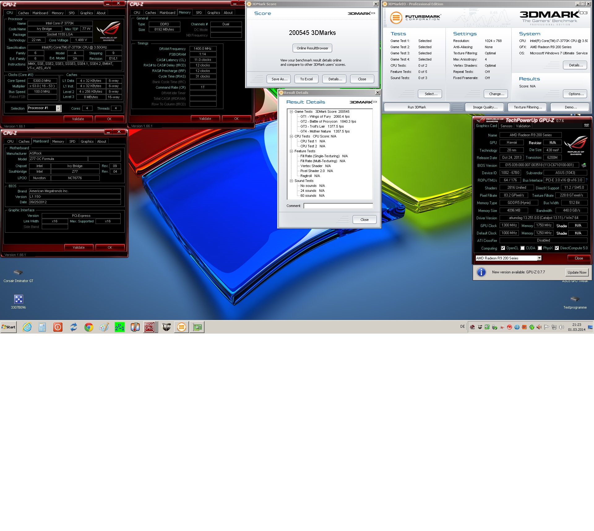Collapse the CPU Tests tree node
The image size is (594, 531).
click(291, 137)
